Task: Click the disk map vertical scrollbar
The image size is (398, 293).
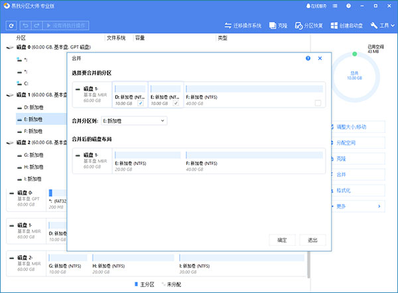Action: point(308,264)
